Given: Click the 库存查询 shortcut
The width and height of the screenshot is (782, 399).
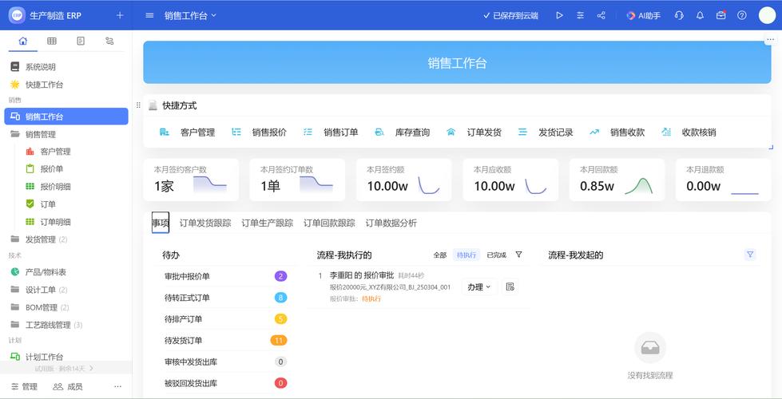Looking at the screenshot, I should [x=402, y=132].
